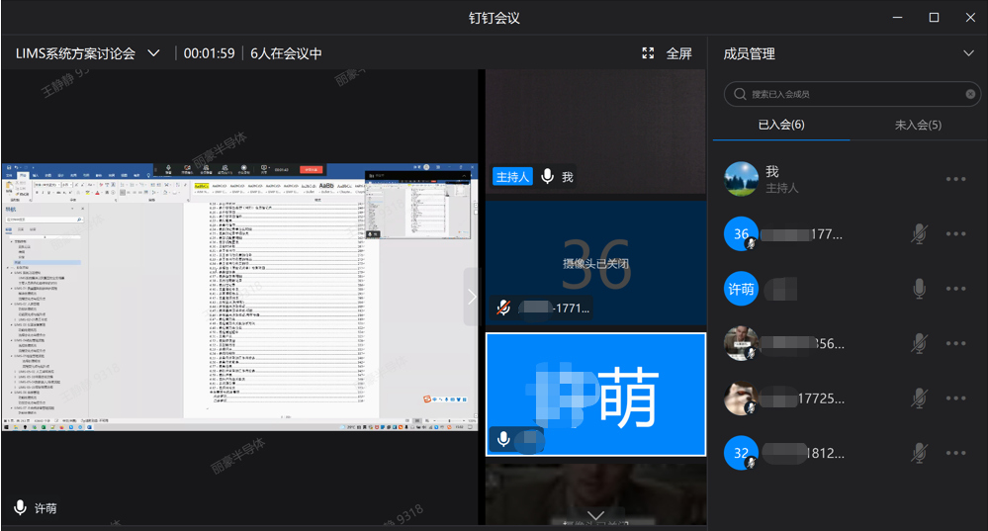Click avatar of member 17725...
Viewport: 988px width, 531px height.
[x=741, y=398]
